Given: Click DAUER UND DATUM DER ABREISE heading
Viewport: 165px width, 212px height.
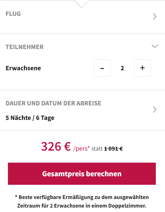Looking at the screenshot, I should [53, 103].
